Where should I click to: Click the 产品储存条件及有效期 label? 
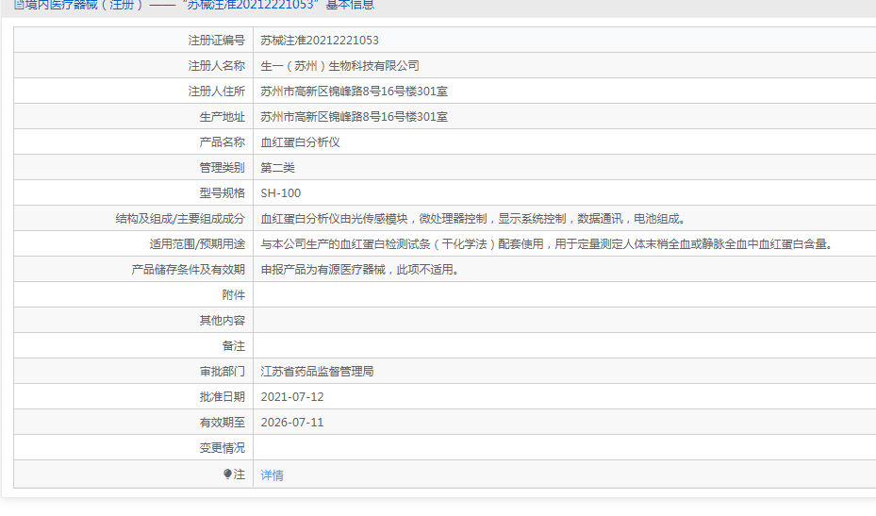point(188,270)
